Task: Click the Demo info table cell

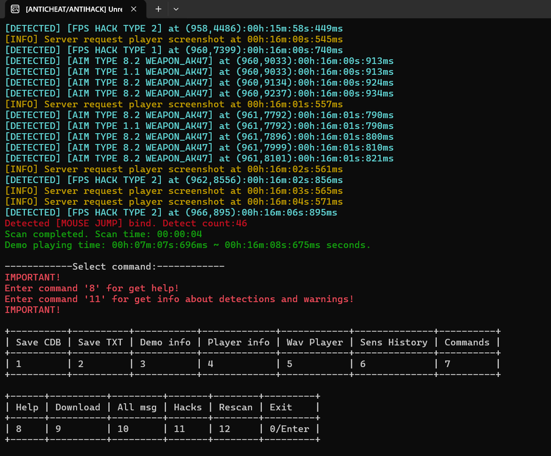Action: click(x=165, y=342)
